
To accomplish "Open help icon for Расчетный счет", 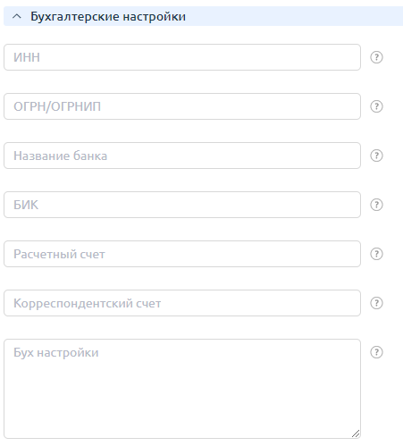I will click(376, 254).
